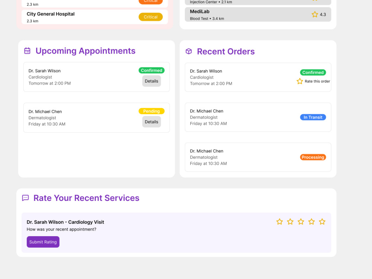Open the MediLab Blood Test card
The height and width of the screenshot is (279, 372).
258,15
